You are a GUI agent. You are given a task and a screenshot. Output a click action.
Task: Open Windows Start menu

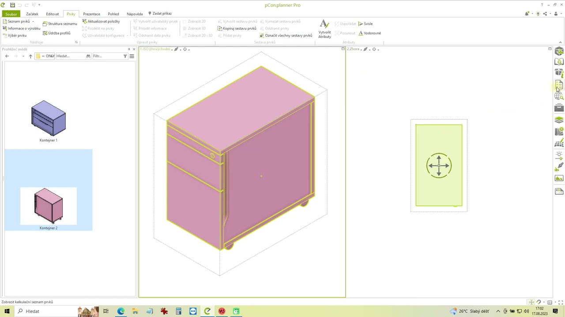point(7,311)
